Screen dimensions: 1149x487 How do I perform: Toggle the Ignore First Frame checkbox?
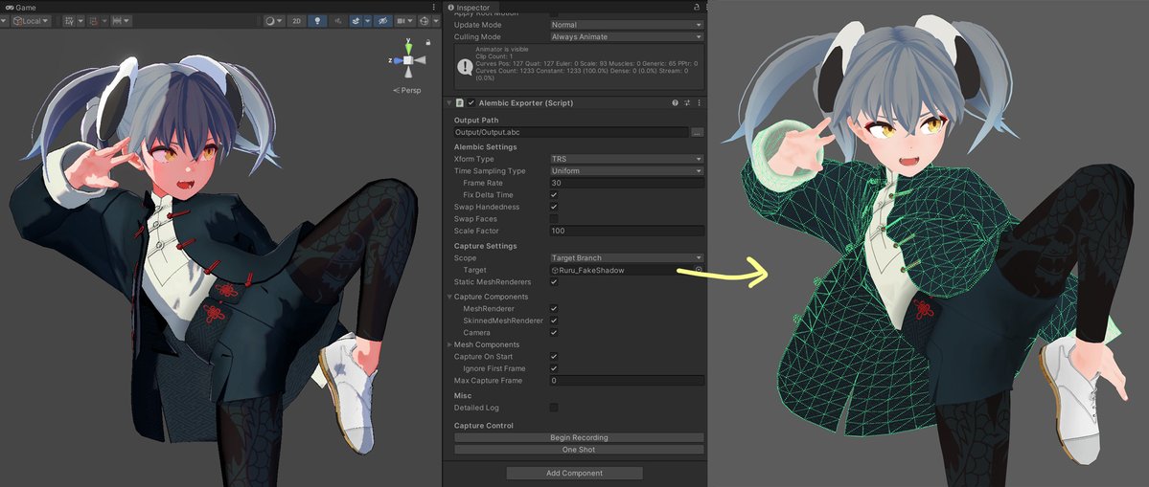[554, 368]
